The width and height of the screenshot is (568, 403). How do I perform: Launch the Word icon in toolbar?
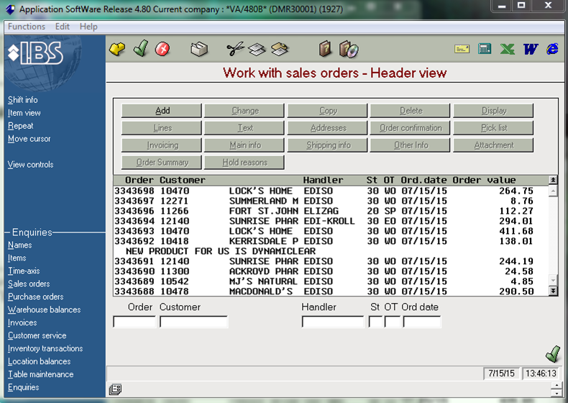click(x=531, y=49)
